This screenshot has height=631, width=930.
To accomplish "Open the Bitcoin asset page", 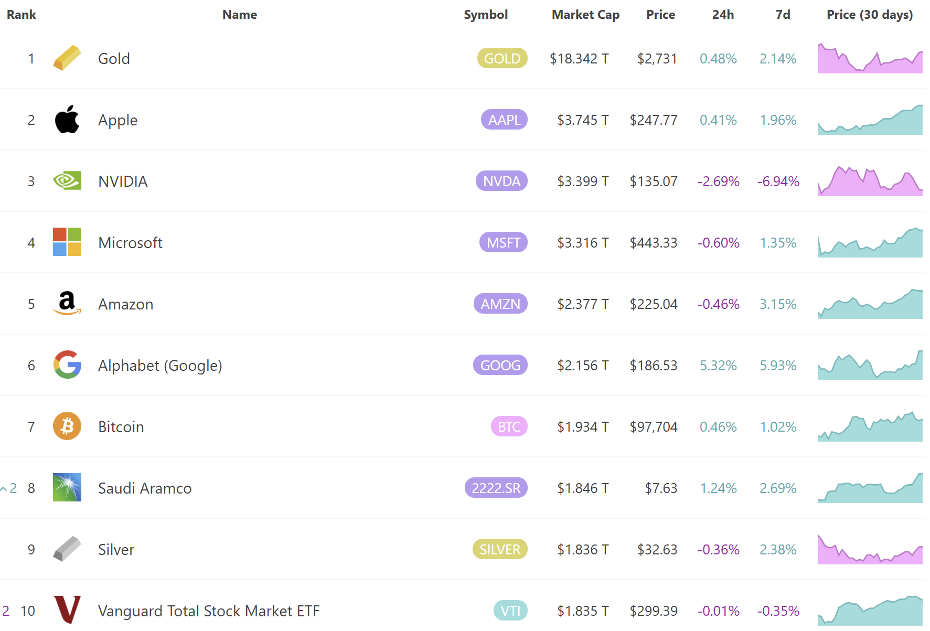I will [x=121, y=427].
